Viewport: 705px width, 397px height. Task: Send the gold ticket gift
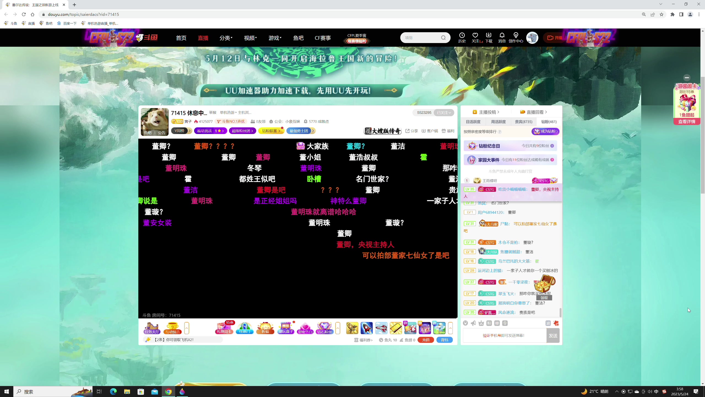[396, 328]
